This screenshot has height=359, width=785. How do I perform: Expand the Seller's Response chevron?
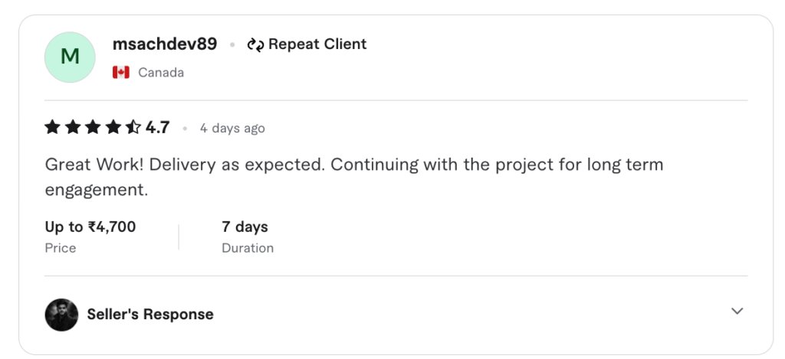(737, 311)
